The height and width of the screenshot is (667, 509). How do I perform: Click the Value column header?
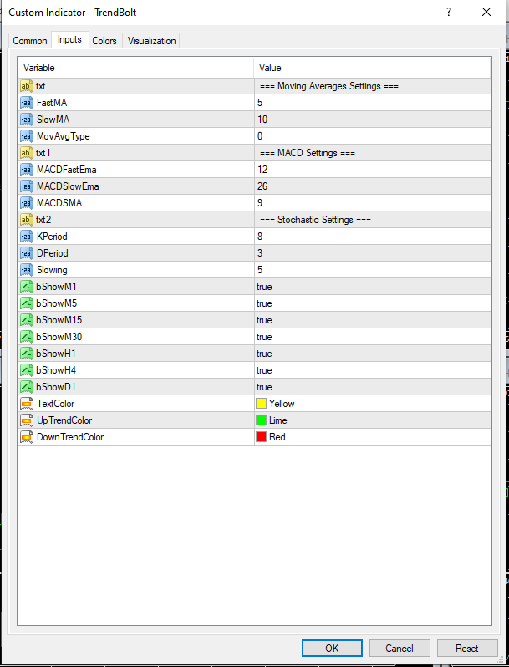tap(373, 68)
